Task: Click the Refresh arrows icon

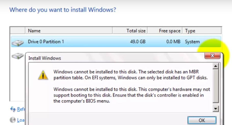Action: coord(13,109)
